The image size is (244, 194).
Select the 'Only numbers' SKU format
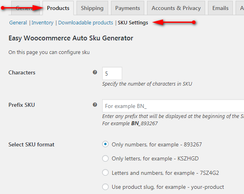pyautogui.click(x=105, y=144)
